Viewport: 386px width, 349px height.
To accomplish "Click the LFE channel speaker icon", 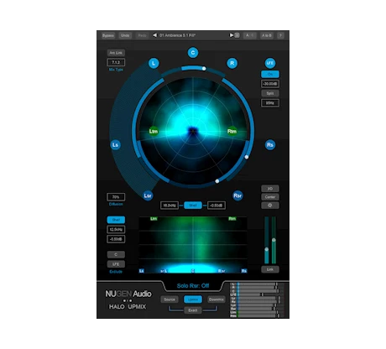I will pyautogui.click(x=270, y=63).
